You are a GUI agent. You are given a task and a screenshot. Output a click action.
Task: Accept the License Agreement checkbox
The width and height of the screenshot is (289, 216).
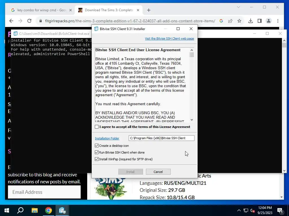(97, 127)
